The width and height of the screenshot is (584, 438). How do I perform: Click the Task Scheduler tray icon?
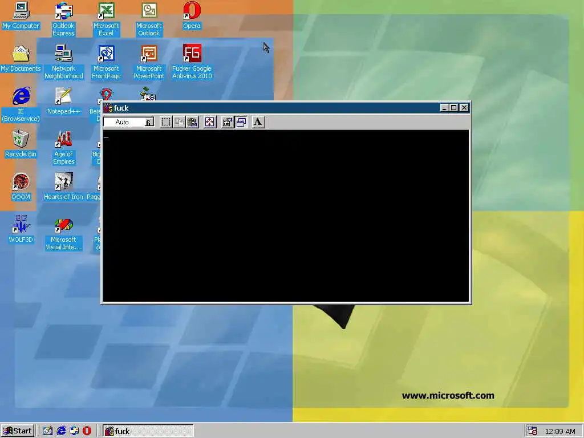tap(533, 431)
